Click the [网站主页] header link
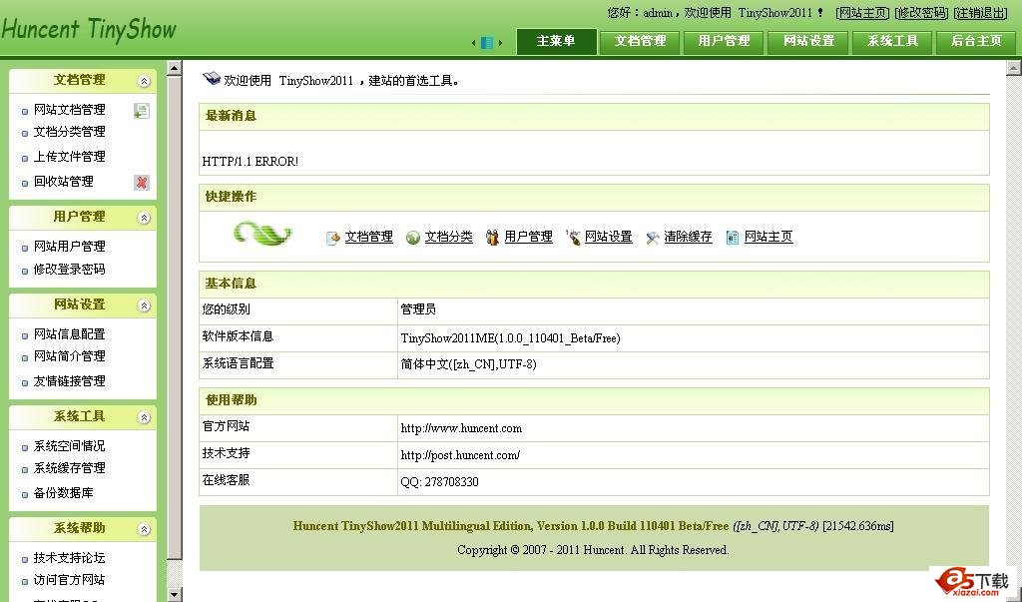 (863, 13)
